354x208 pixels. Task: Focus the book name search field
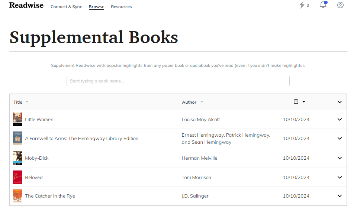pyautogui.click(x=178, y=81)
